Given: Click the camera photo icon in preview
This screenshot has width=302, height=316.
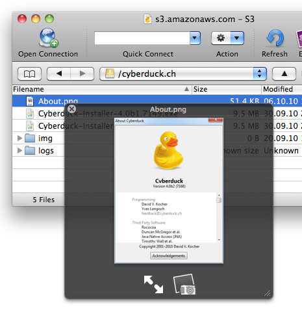Looking at the screenshot, I should click(184, 284).
